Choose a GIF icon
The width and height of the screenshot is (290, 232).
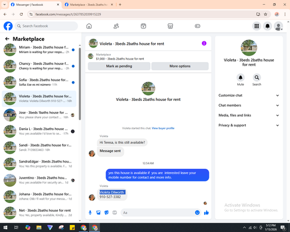115,213
